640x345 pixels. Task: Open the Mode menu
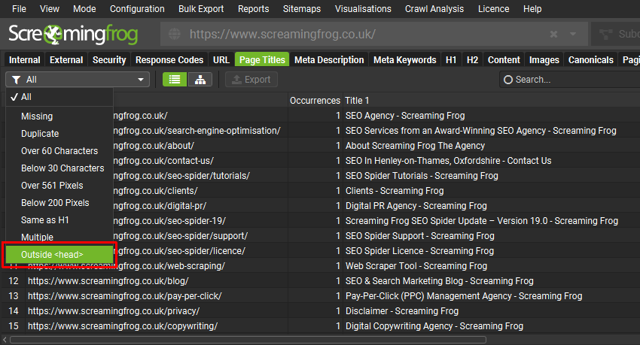click(x=84, y=8)
